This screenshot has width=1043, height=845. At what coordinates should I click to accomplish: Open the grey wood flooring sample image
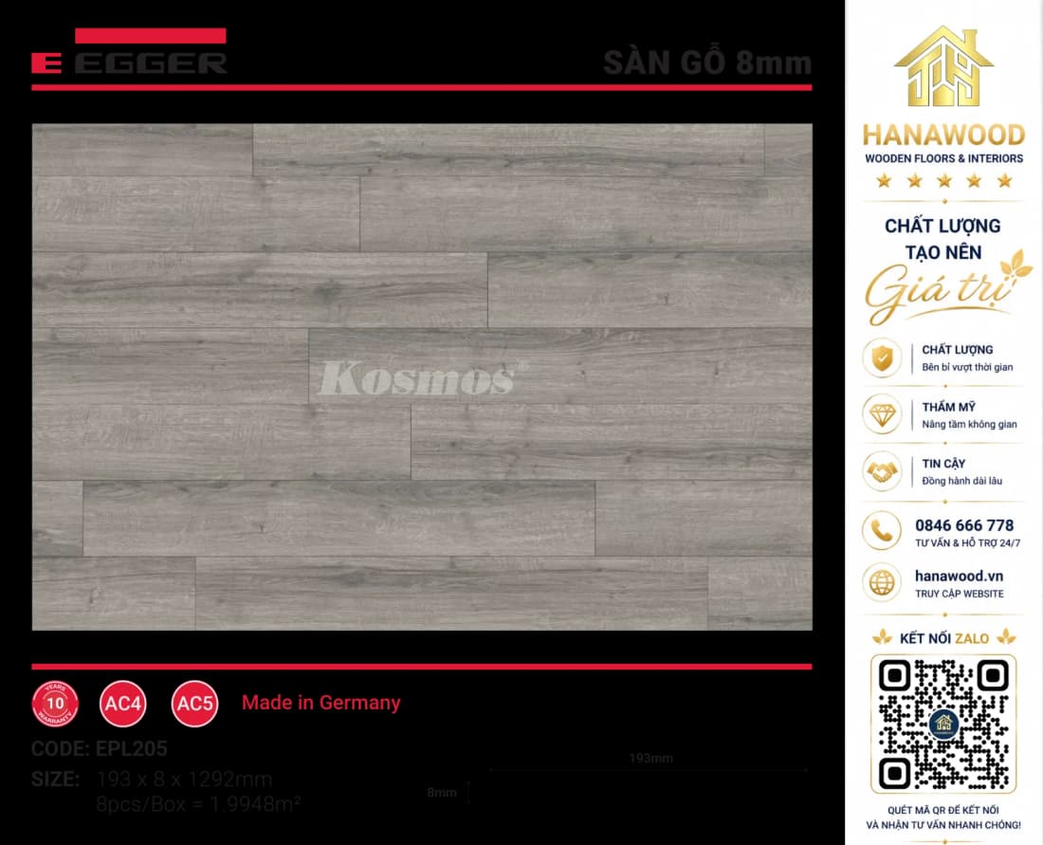(x=422, y=377)
